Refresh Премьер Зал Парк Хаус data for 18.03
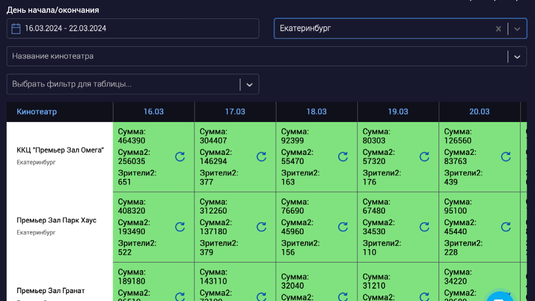 coord(343,227)
